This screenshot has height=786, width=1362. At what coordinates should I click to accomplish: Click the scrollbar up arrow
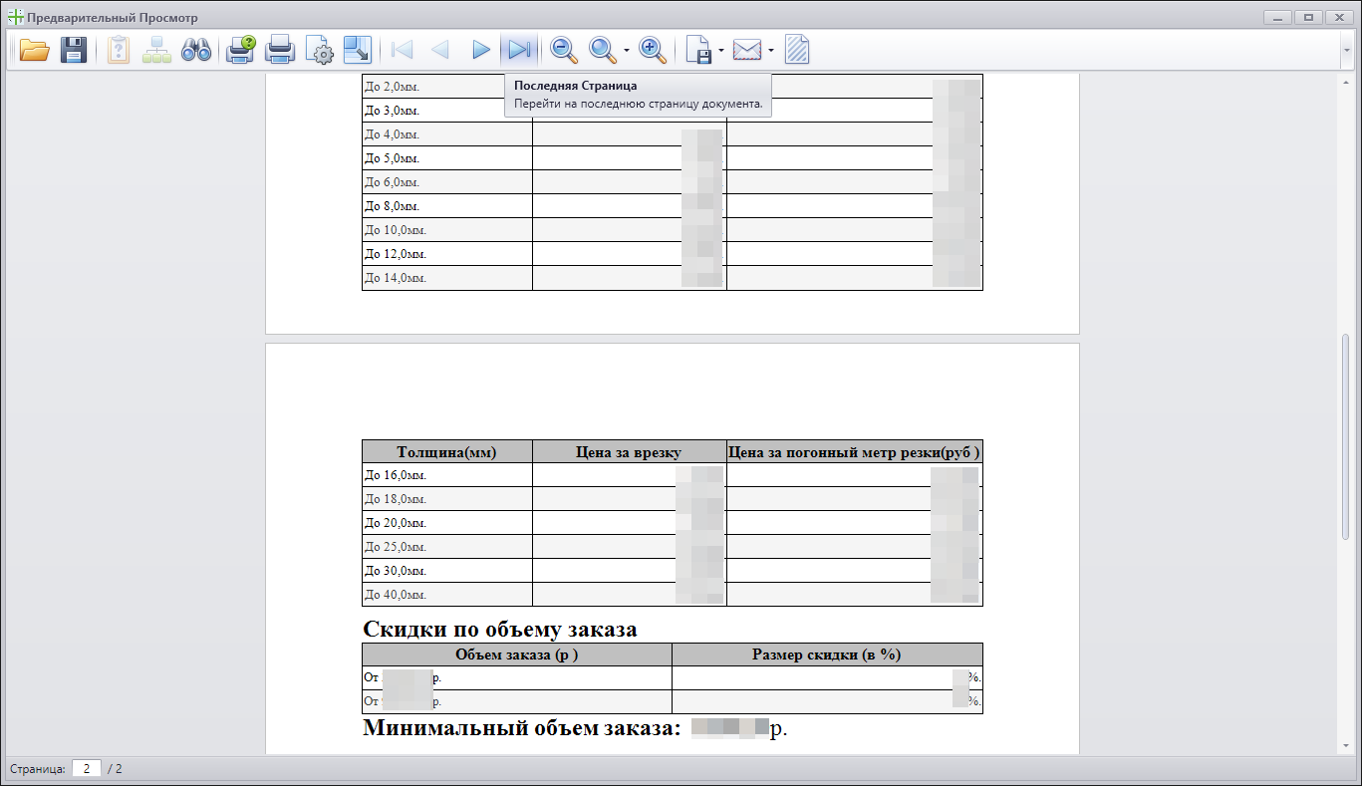click(x=1345, y=81)
